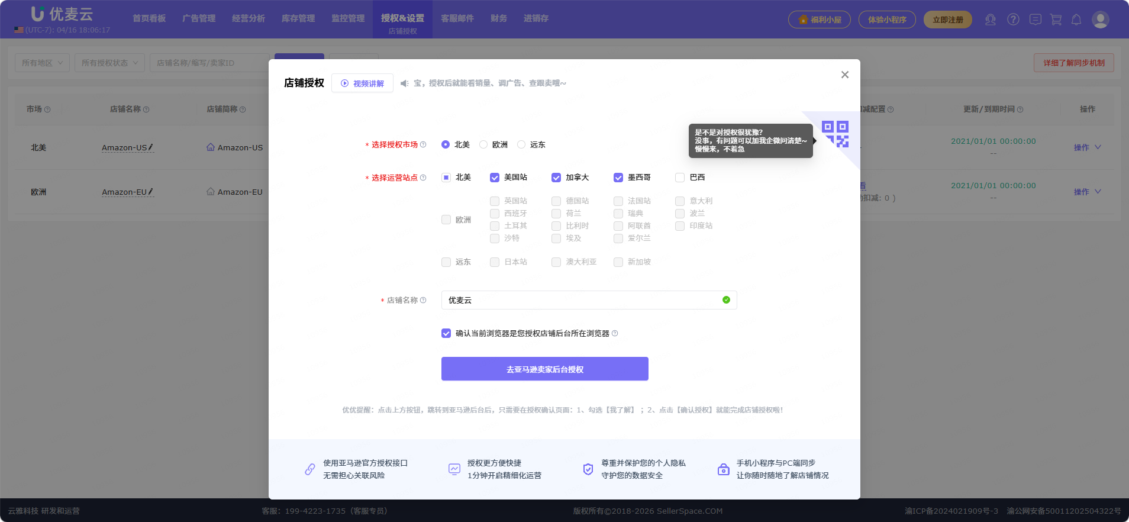Click the Amazon-US store name link
The image size is (1129, 522).
(124, 147)
